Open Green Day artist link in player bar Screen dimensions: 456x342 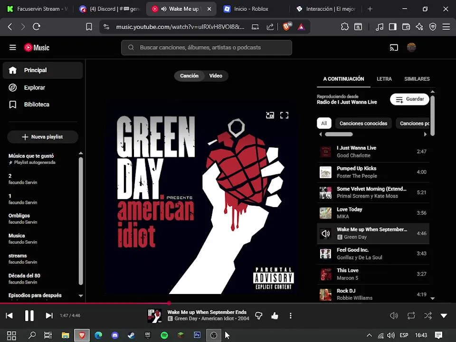tap(186, 318)
